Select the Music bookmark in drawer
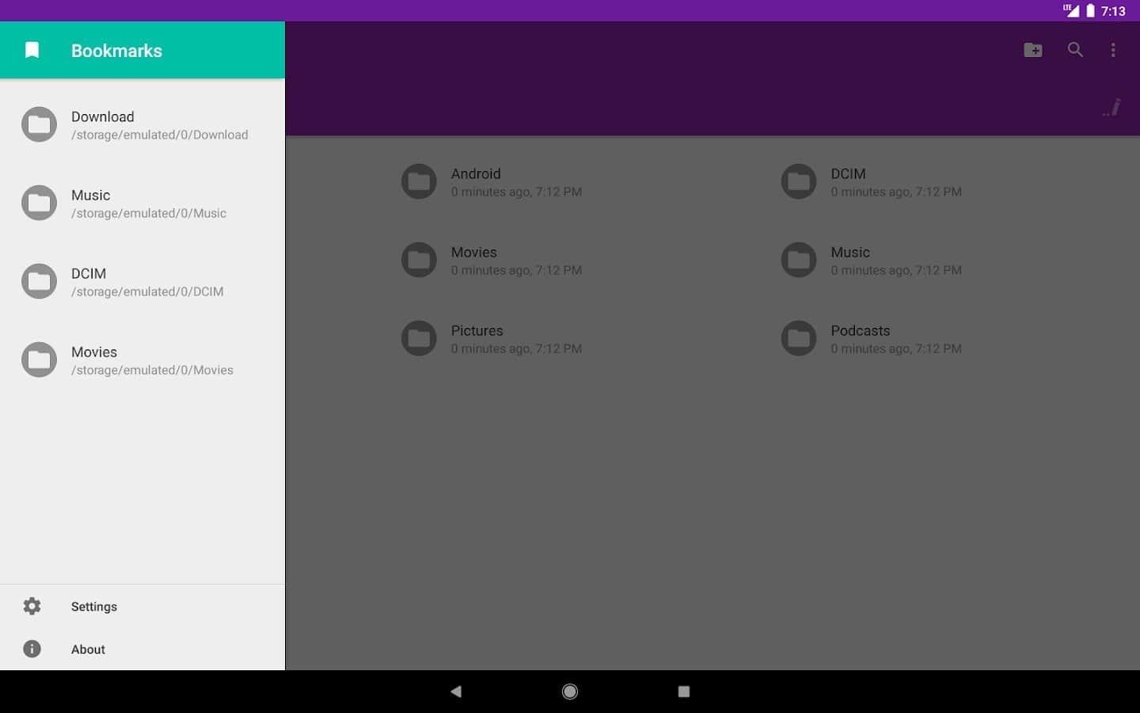Image resolution: width=1140 pixels, height=713 pixels. [148, 204]
